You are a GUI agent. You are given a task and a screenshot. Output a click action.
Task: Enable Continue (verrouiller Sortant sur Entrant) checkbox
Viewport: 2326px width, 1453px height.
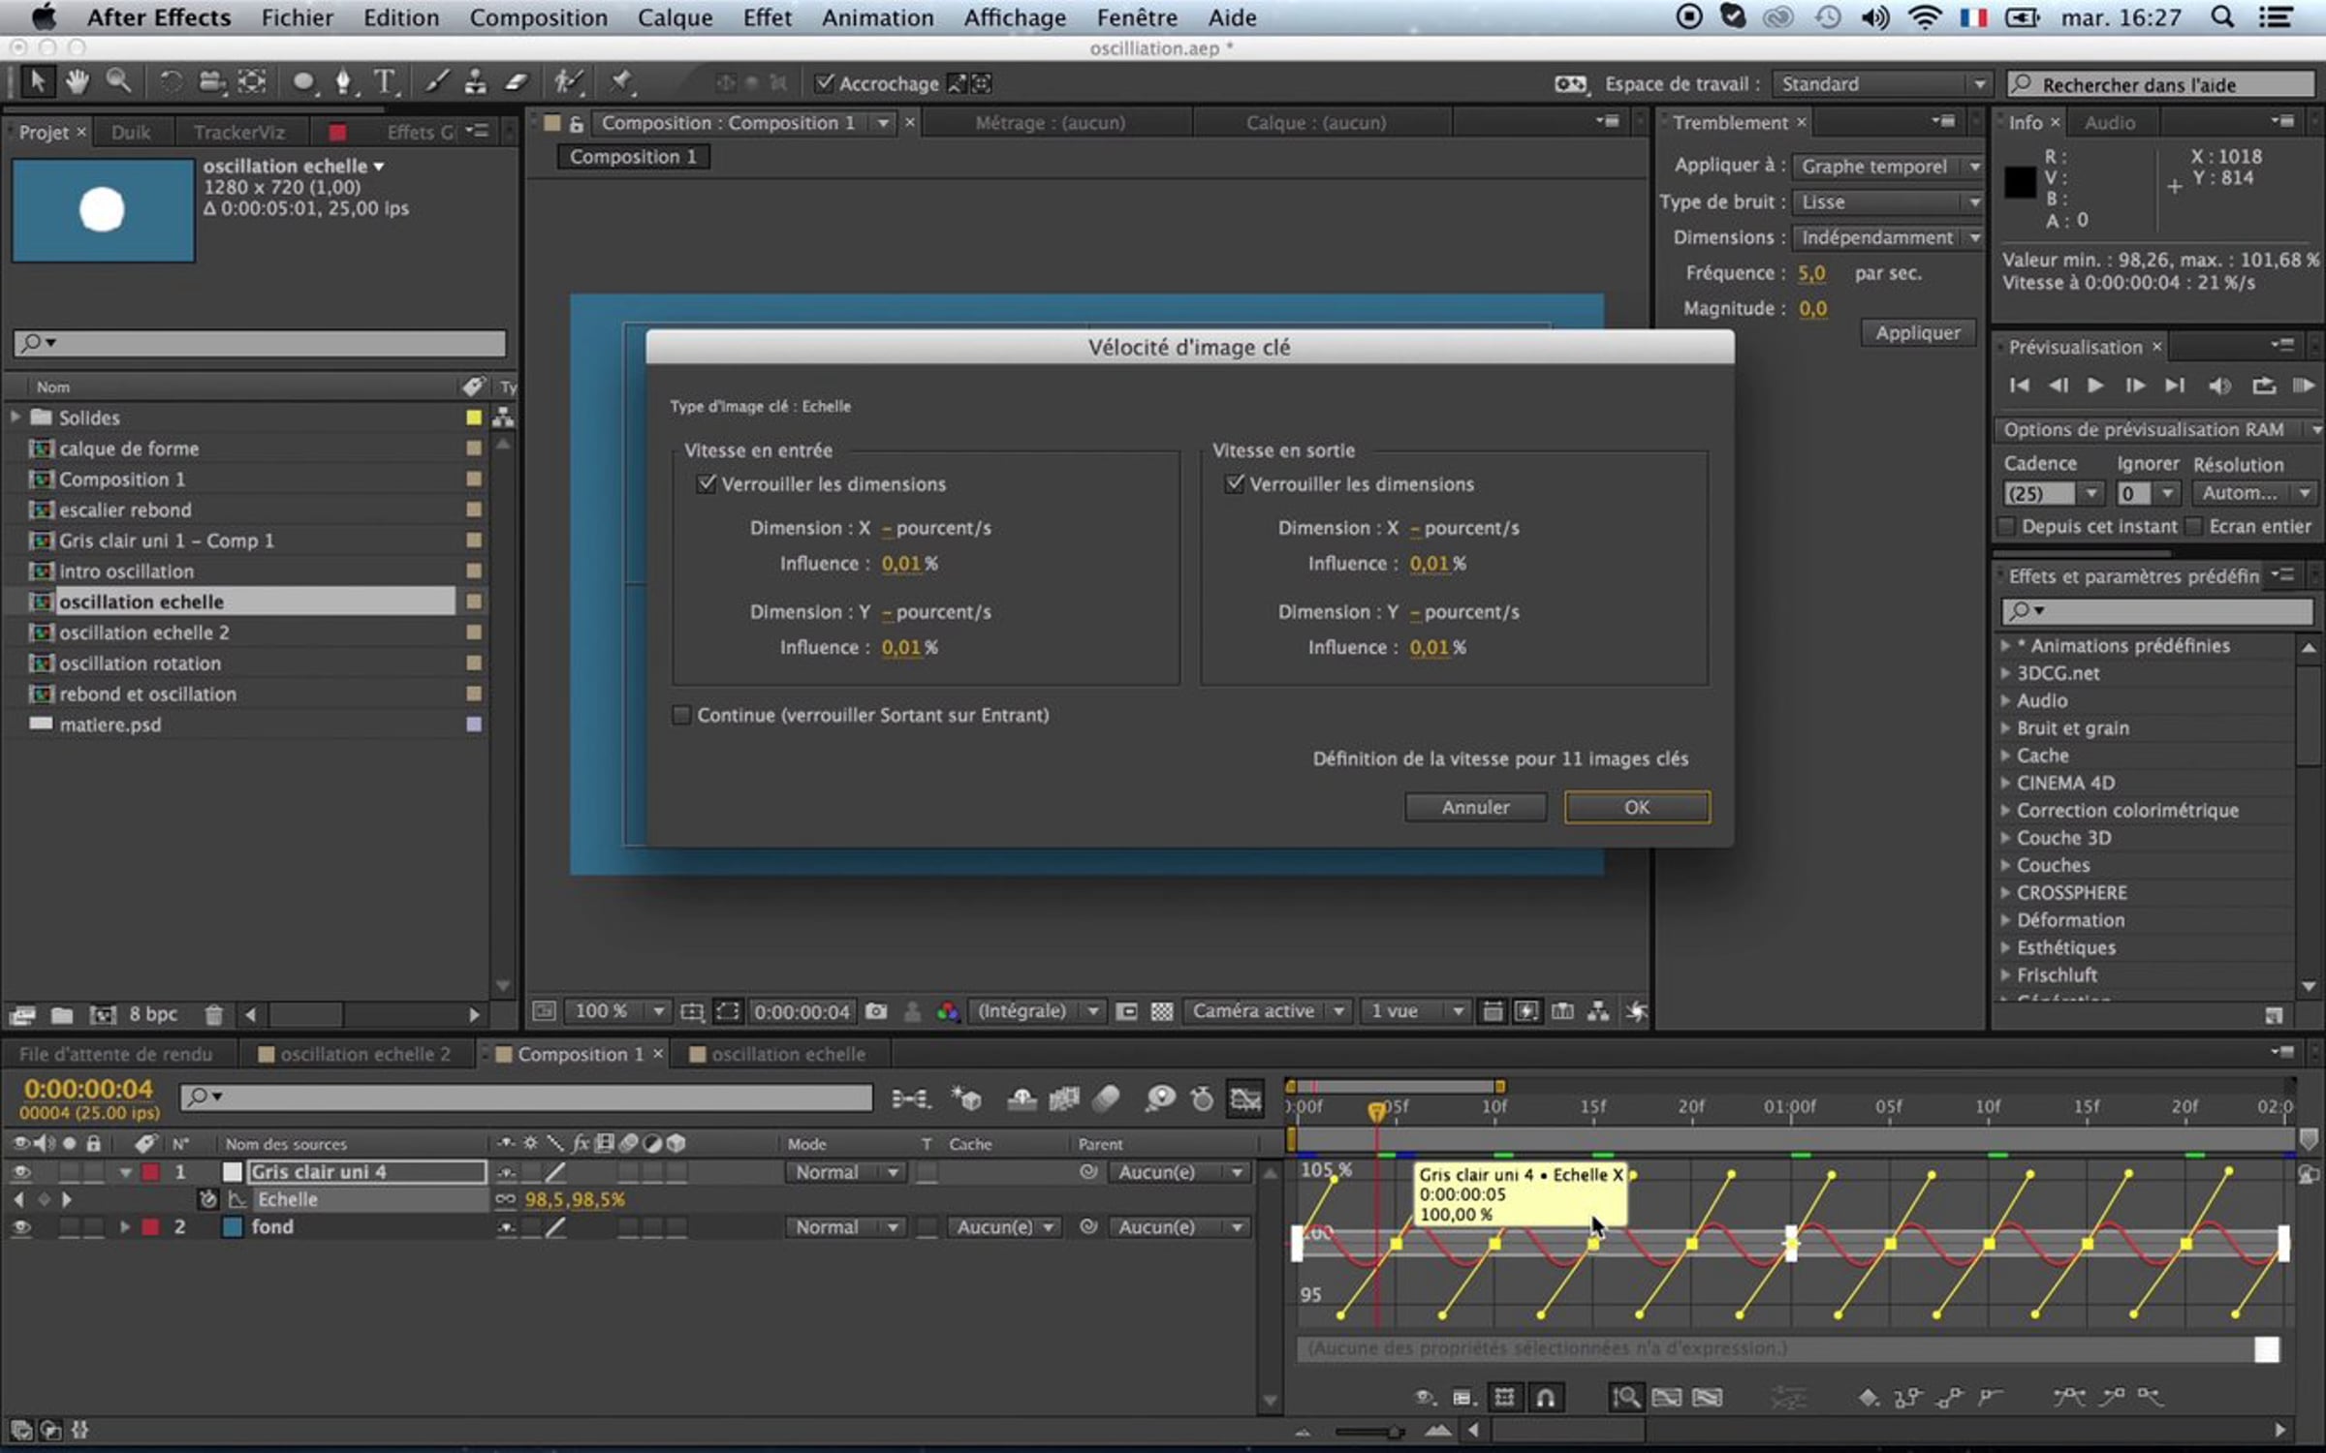tap(681, 715)
